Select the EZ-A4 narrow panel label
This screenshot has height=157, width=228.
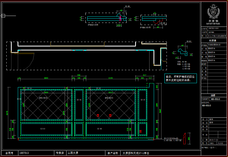tap(79, 100)
